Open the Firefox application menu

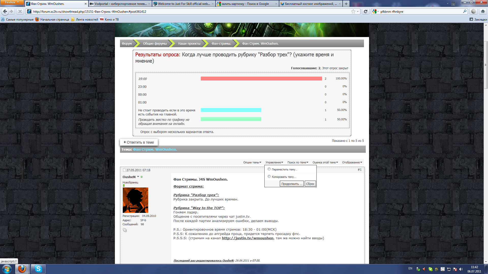point(12,2)
